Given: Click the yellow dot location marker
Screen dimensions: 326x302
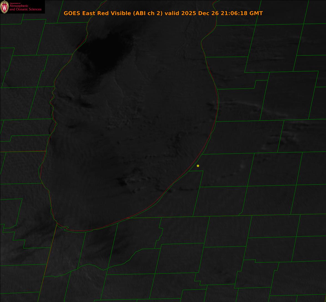Looking at the screenshot, I should pyautogui.click(x=198, y=166).
